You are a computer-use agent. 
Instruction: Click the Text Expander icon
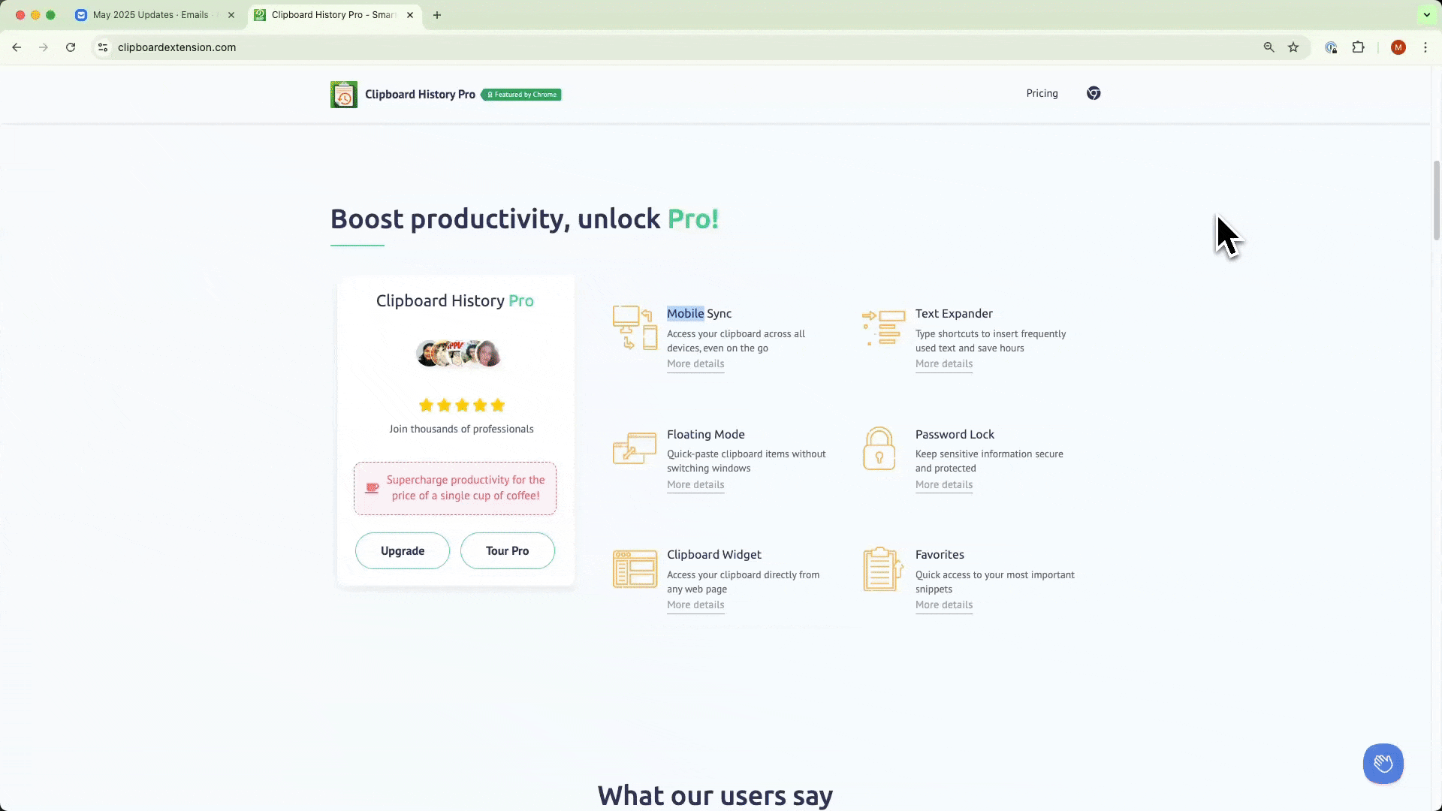[883, 327]
